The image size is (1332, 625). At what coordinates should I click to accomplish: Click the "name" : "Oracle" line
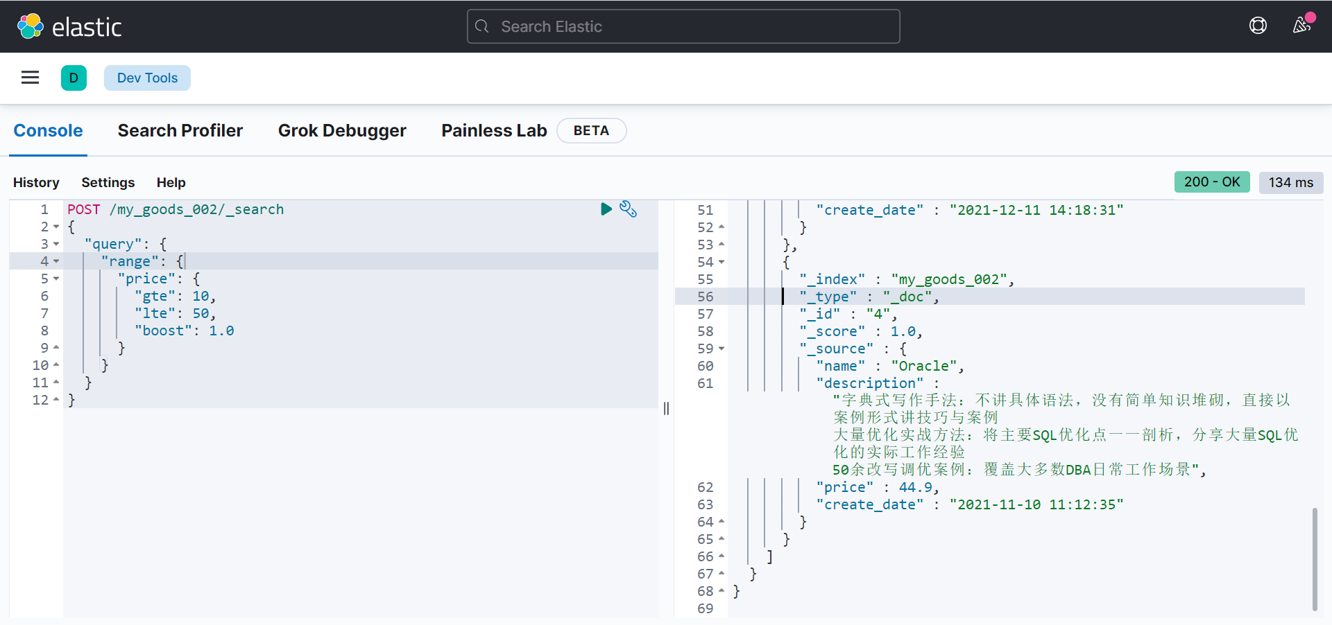point(890,366)
